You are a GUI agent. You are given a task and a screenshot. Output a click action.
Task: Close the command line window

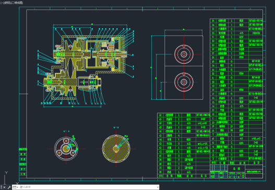pyautogui.click(x=4, y=187)
